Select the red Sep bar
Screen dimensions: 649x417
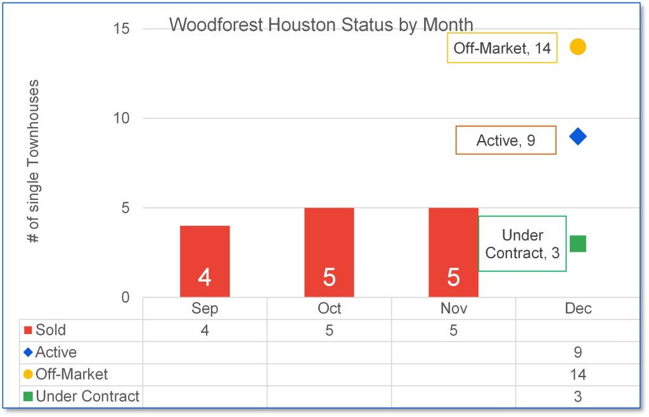coord(205,261)
